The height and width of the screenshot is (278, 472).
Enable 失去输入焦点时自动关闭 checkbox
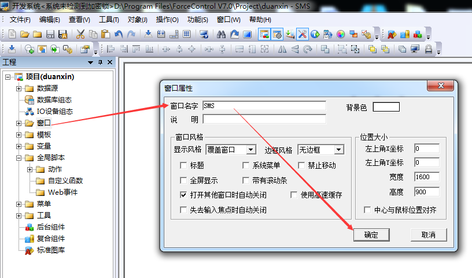183,210
